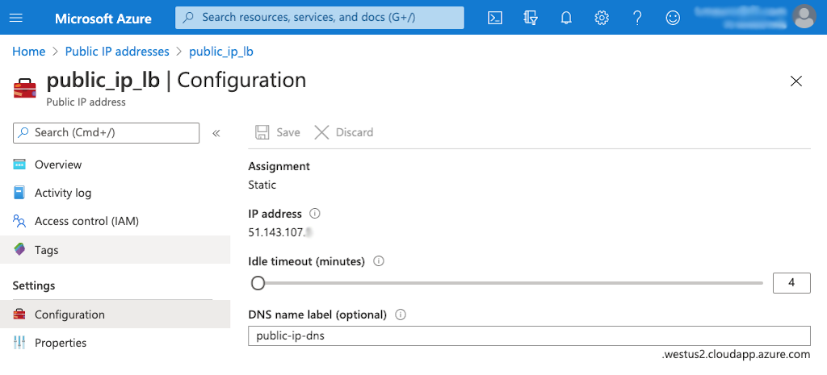
Task: Show info tooltip for Idle timeout
Action: 379,261
